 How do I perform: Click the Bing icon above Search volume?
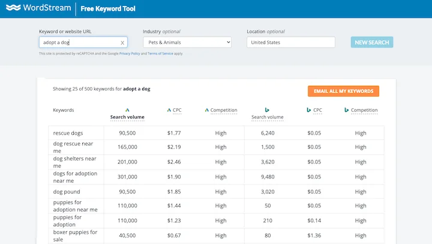click(267, 110)
